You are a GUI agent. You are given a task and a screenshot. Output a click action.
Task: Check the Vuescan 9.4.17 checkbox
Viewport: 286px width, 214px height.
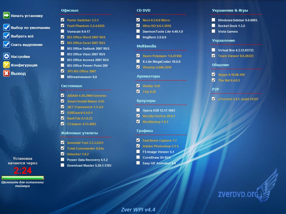62,31
